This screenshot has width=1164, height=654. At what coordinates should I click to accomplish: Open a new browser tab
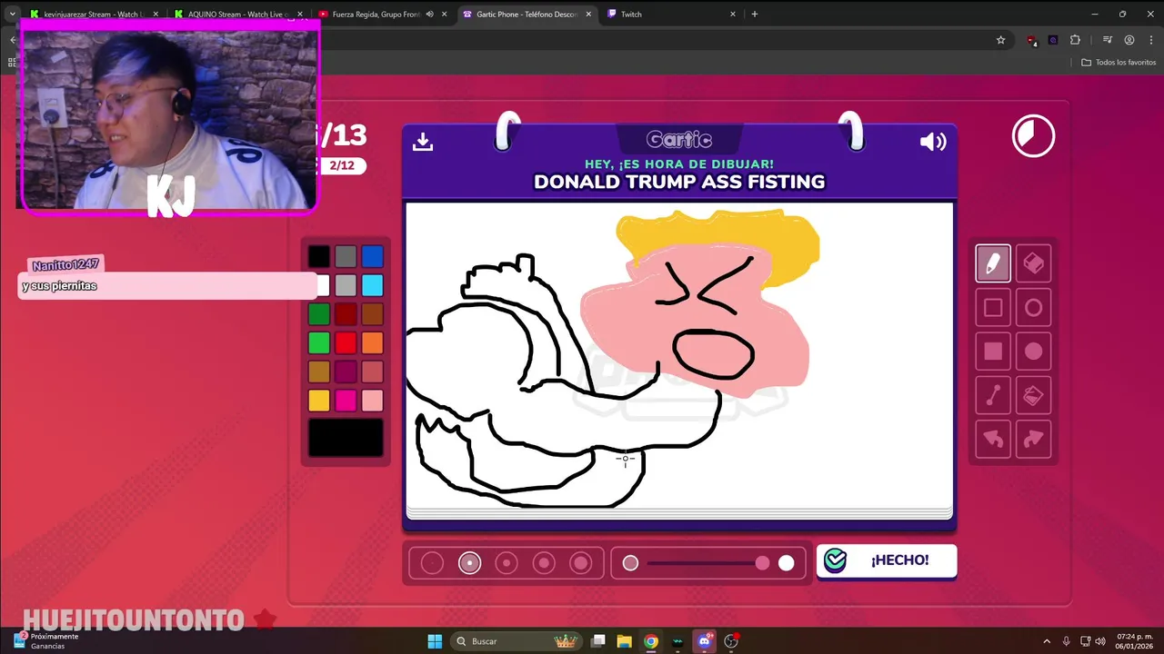pyautogui.click(x=754, y=15)
